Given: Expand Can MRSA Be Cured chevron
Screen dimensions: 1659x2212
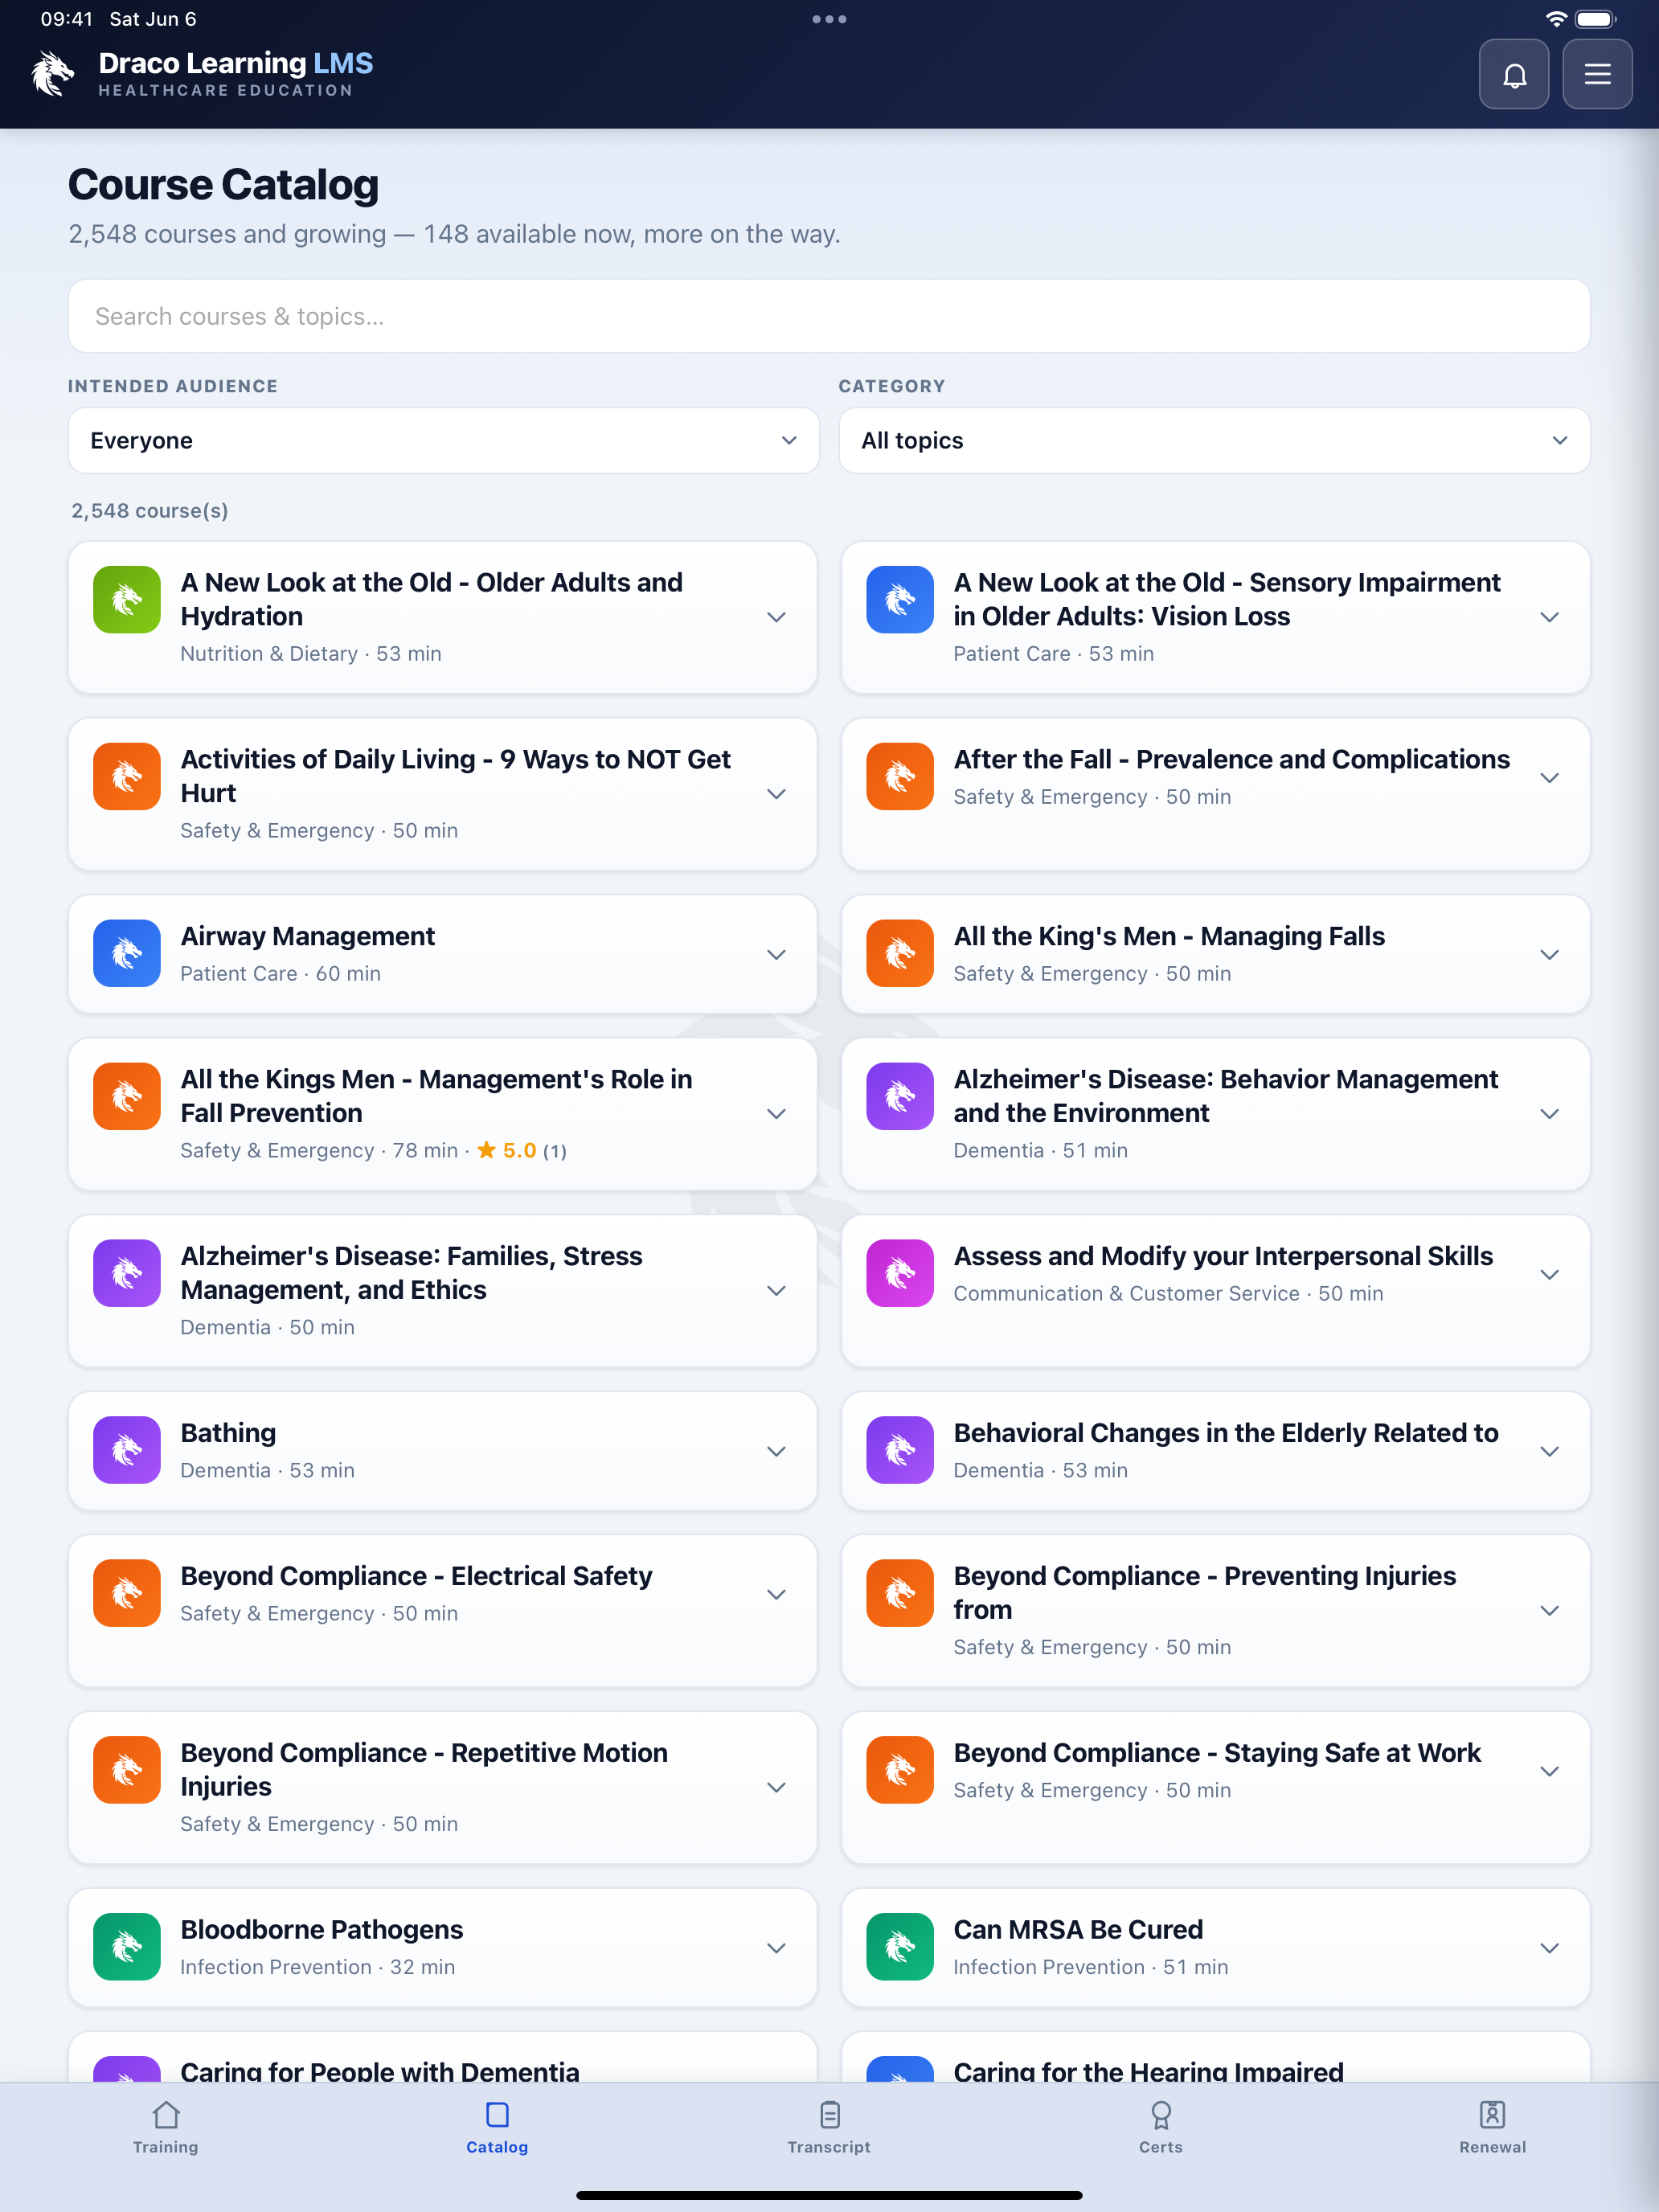Looking at the screenshot, I should (x=1549, y=1949).
